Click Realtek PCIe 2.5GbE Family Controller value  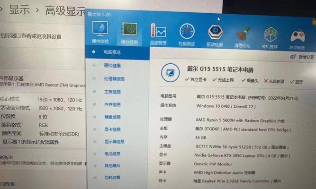point(237,181)
